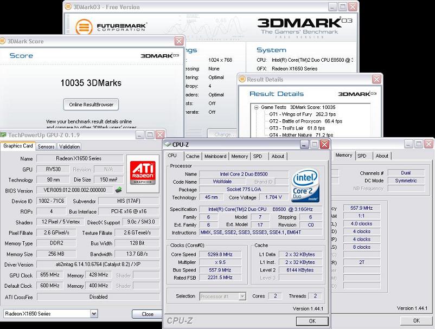The height and width of the screenshot is (329, 435).
Task: Open SPD tab in background CPU-Z window
Action: point(362,156)
